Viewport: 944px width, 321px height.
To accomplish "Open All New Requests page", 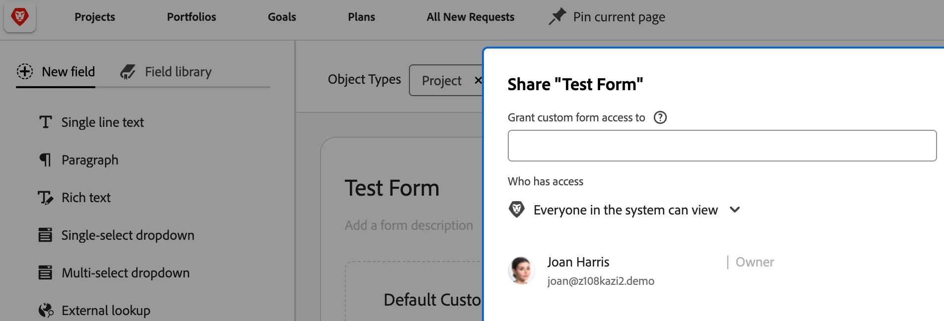I will [x=470, y=17].
